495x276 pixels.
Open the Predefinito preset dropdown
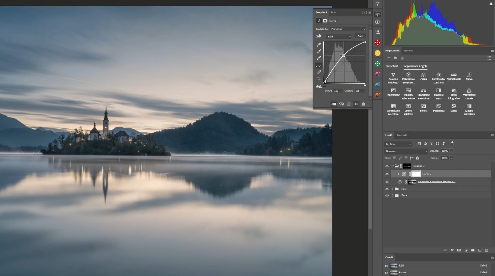point(348,29)
